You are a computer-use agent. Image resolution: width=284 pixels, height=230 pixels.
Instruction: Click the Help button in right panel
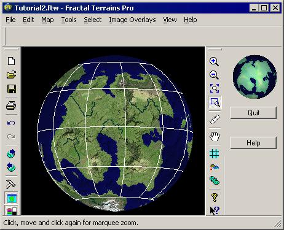pos(253,143)
